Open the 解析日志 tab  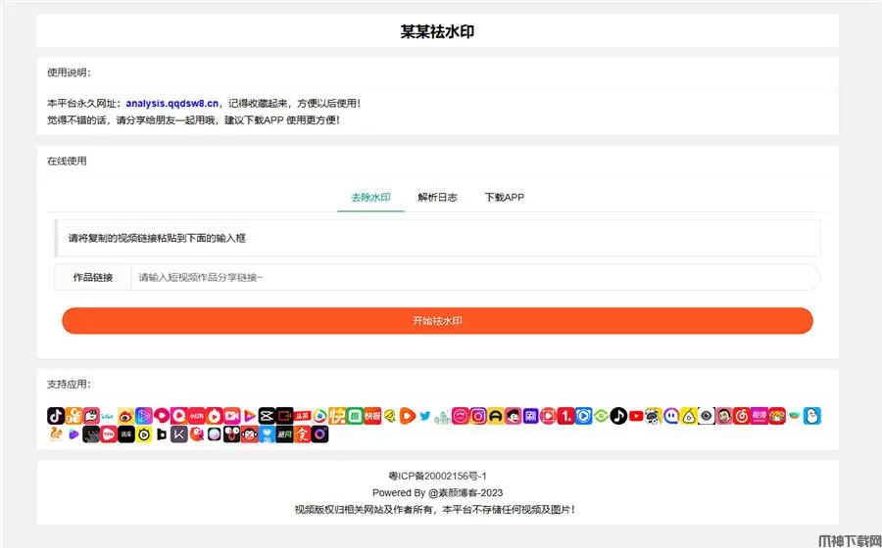coord(437,197)
